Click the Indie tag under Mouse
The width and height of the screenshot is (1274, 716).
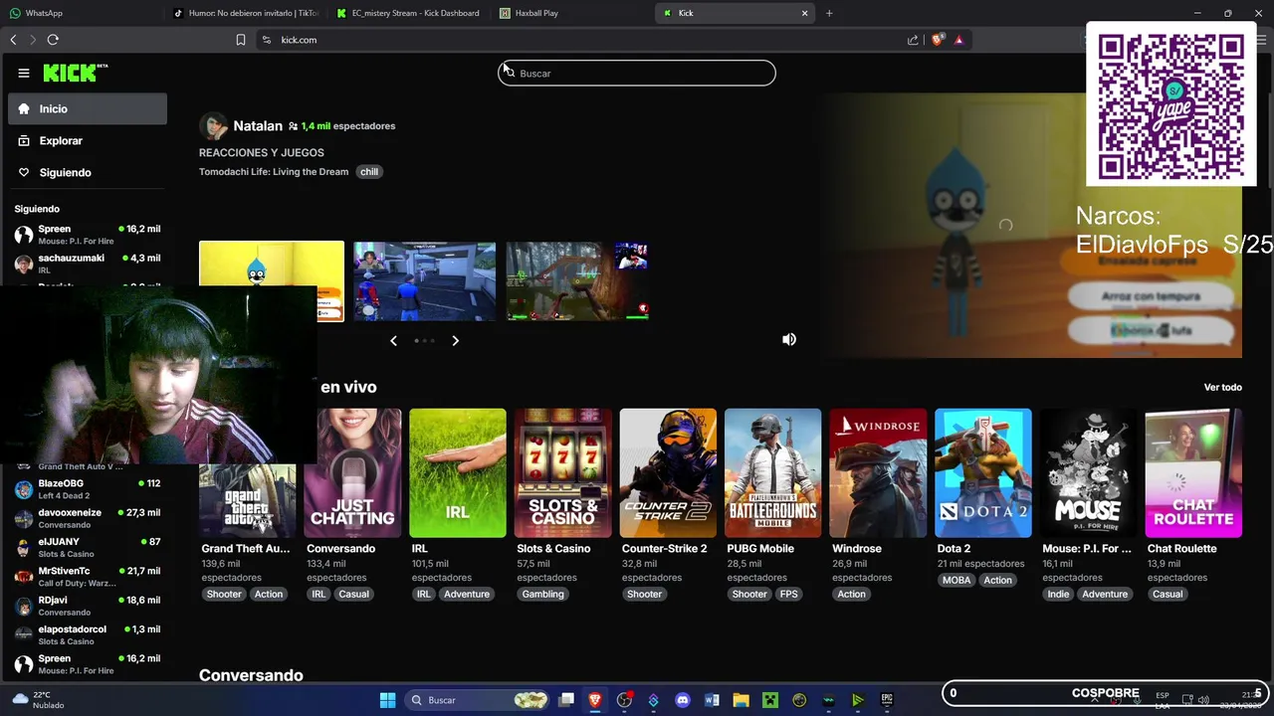[1058, 594]
